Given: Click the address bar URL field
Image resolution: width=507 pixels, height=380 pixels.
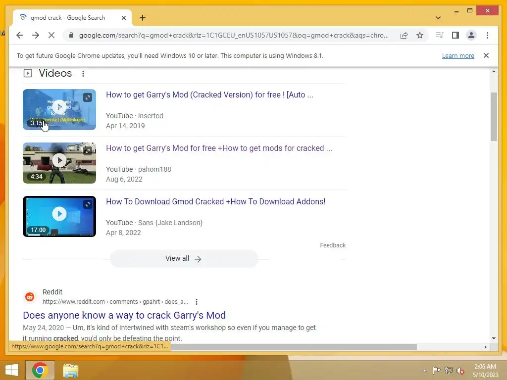Looking at the screenshot, I should tap(234, 35).
